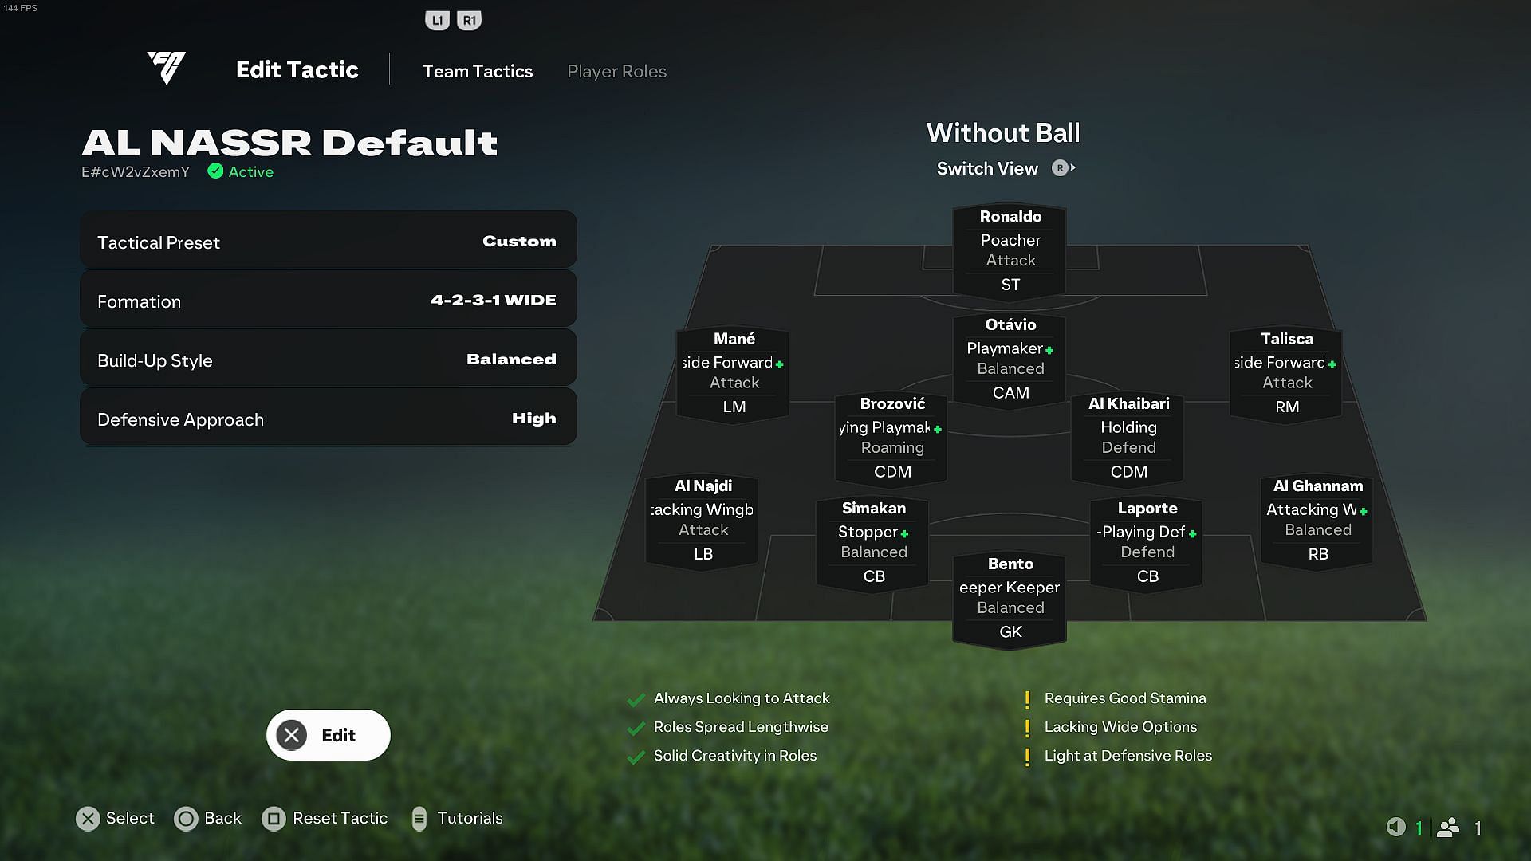1531x861 pixels.
Task: Select the Ronaldo Poacher ST position card
Action: tap(1010, 250)
